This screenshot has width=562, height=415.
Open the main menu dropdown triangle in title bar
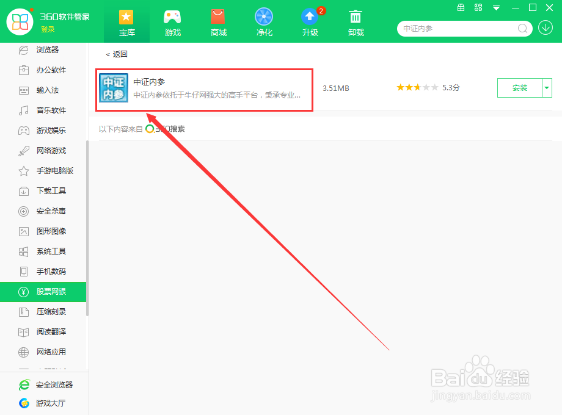496,7
